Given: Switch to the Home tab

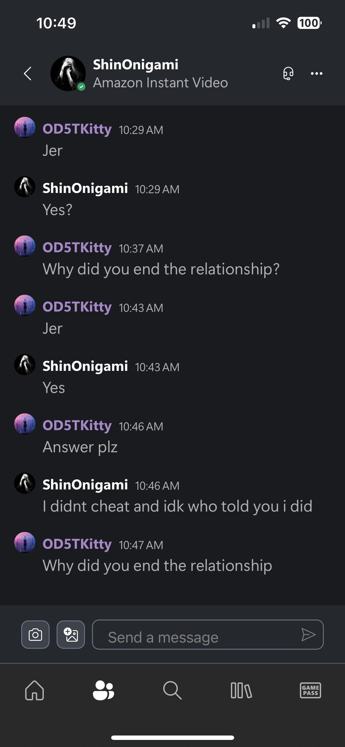Looking at the screenshot, I should coord(34,690).
